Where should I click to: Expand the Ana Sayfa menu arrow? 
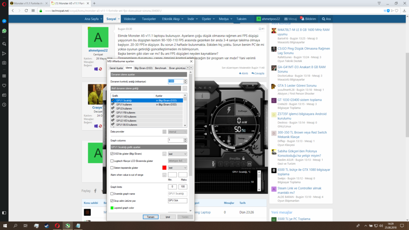pos(101,19)
